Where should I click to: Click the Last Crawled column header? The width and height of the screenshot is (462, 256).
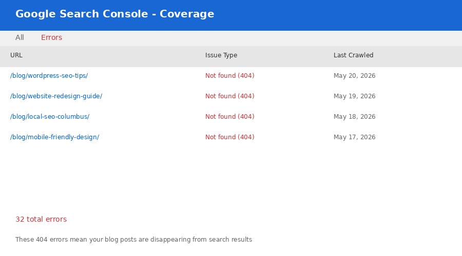(353, 55)
